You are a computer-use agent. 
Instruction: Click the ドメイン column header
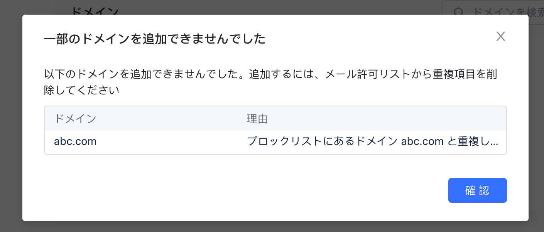76,119
